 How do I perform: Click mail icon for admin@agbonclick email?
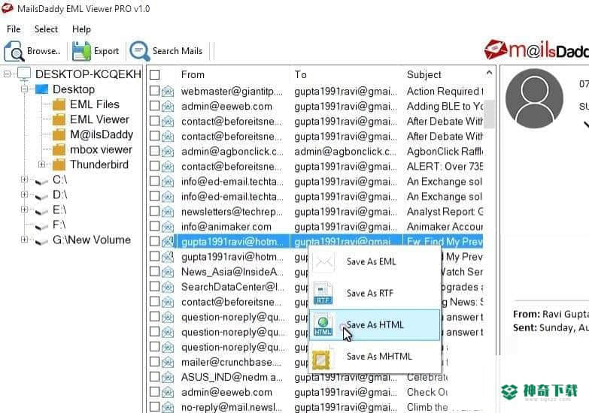[x=168, y=152]
